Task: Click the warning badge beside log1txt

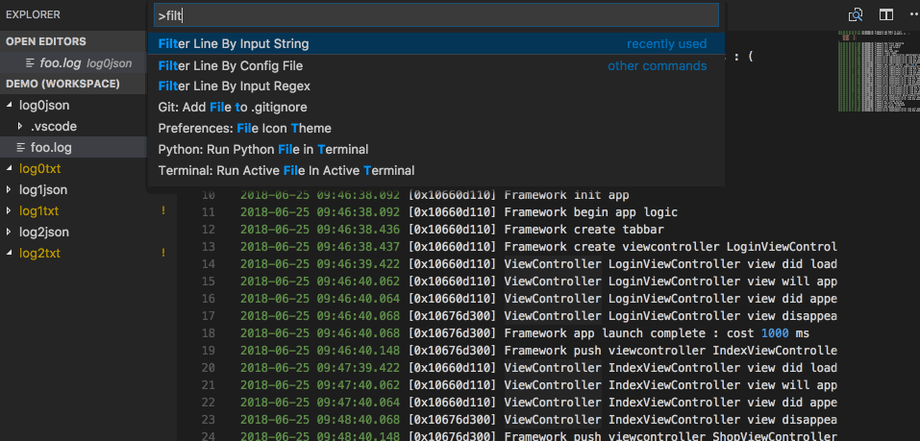Action: coord(163,211)
